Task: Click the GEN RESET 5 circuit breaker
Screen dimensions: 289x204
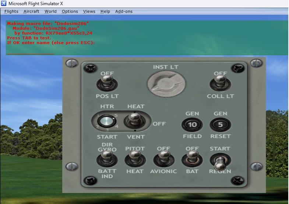Action: [x=220, y=125]
